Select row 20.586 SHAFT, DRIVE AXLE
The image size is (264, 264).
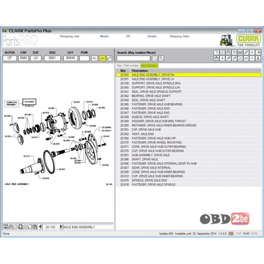[x=189, y=159]
